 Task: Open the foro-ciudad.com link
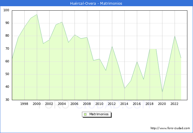point(170,128)
